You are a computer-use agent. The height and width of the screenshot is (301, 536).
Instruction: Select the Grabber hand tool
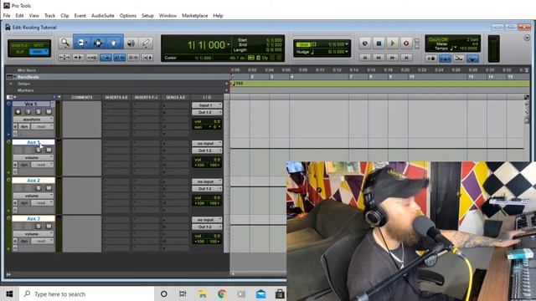tap(114, 43)
